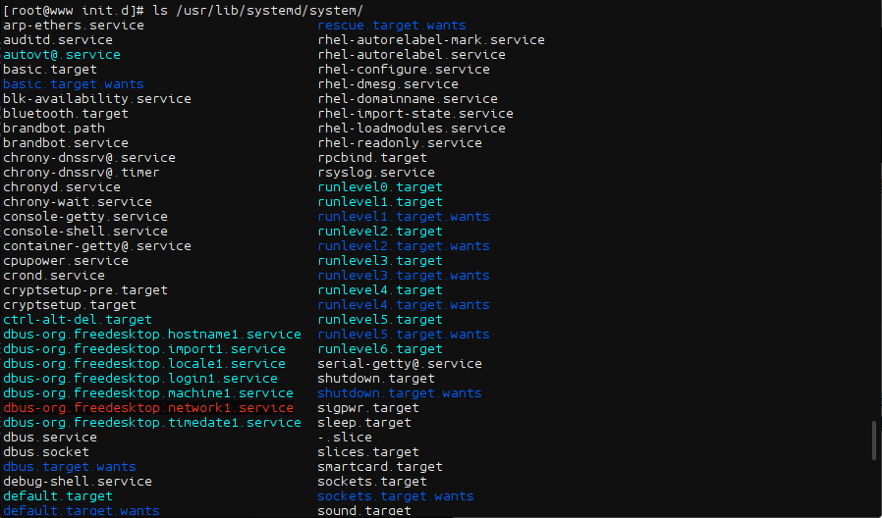Viewport: 882px width, 518px height.
Task: Click shutdown.target.wants directory name
Action: tap(400, 392)
